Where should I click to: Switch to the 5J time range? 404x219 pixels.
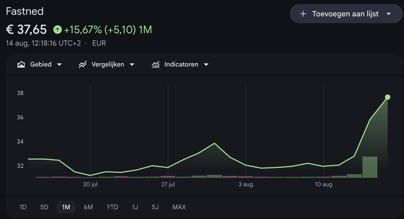(155, 207)
